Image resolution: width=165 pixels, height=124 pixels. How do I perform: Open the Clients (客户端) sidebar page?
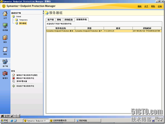(x=5, y=63)
